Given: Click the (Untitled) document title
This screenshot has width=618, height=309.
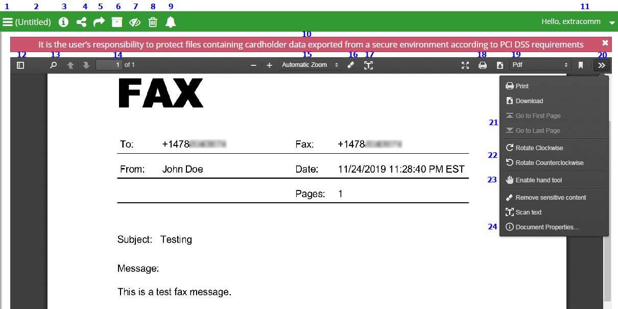Looking at the screenshot, I should click(x=33, y=22).
